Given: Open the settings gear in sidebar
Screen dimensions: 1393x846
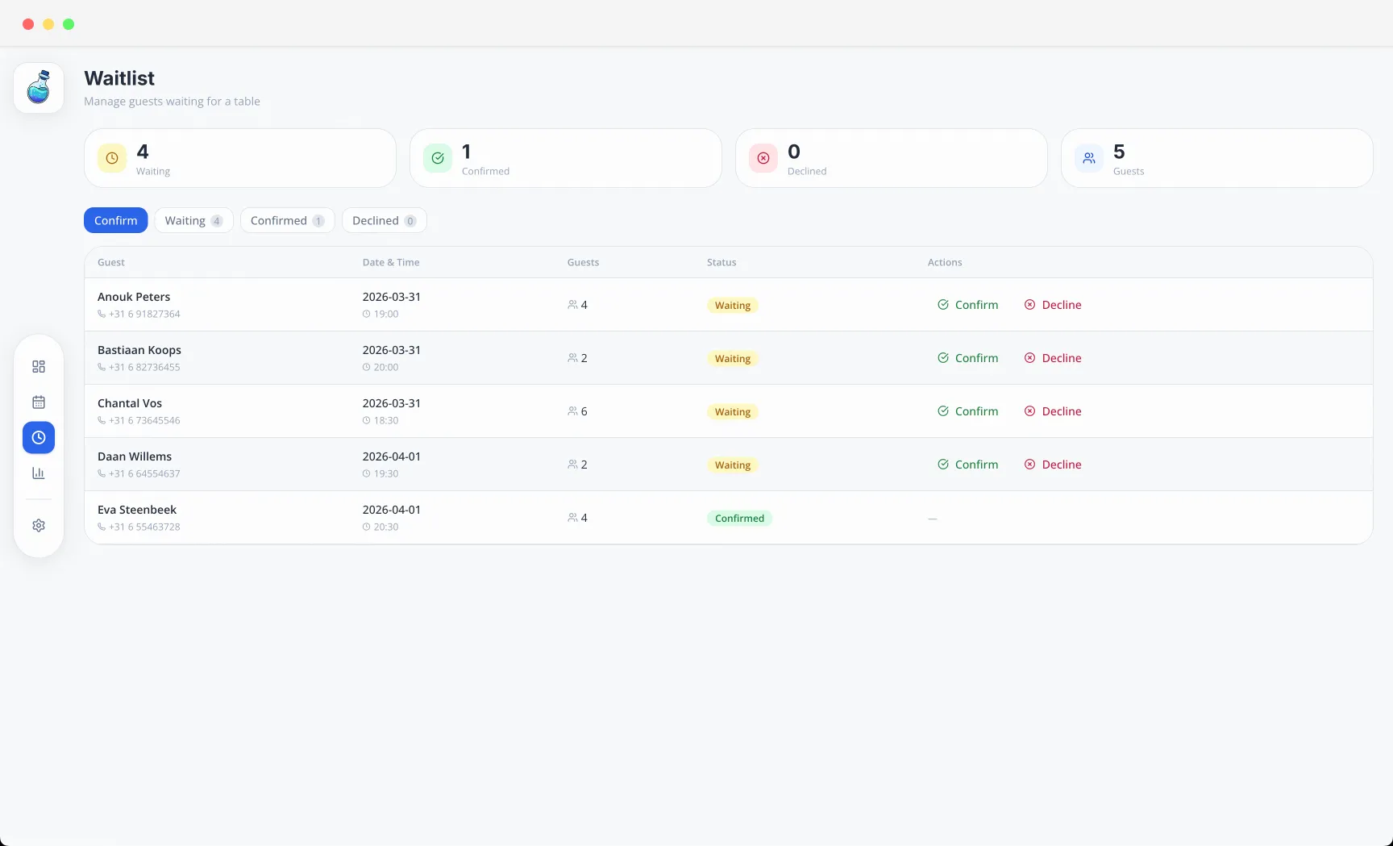Looking at the screenshot, I should coord(39,526).
